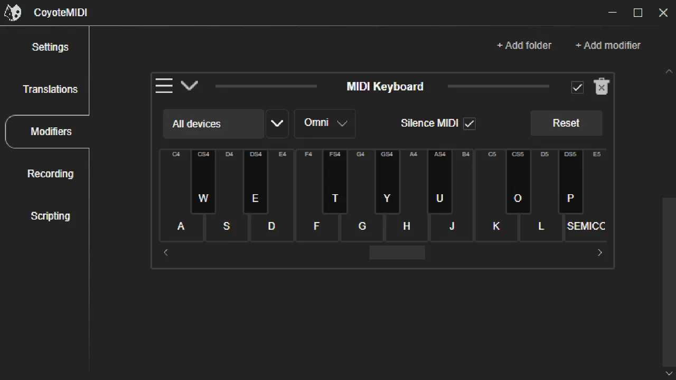Close the CoyoteMIDI window
This screenshot has width=676, height=380.
coord(663,13)
